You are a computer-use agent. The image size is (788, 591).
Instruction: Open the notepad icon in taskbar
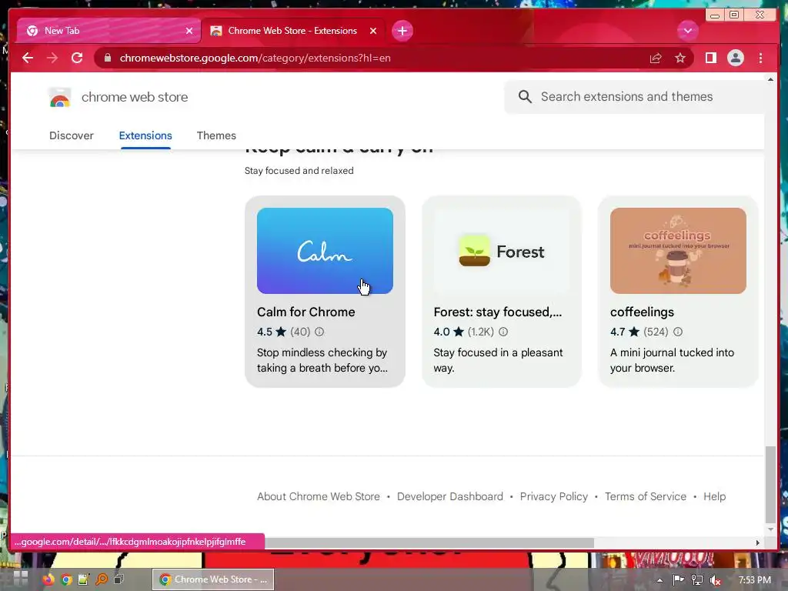click(83, 579)
